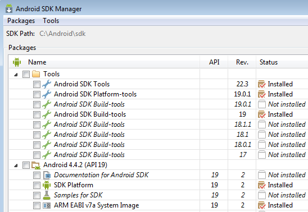Image resolution: width=308 pixels, height=212 pixels.
Task: Sort by the Status column header
Action: pos(282,62)
